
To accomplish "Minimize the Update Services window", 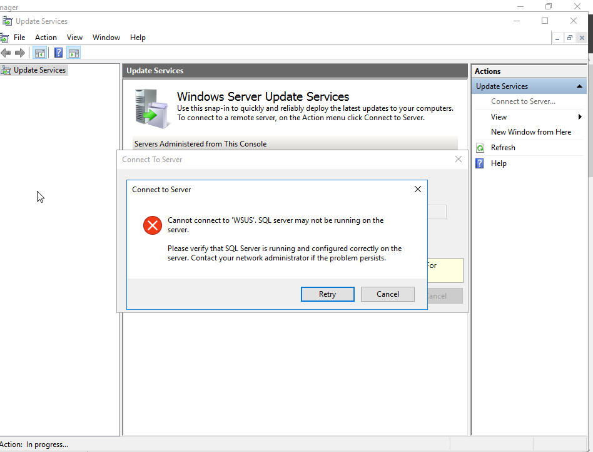I will coord(517,21).
